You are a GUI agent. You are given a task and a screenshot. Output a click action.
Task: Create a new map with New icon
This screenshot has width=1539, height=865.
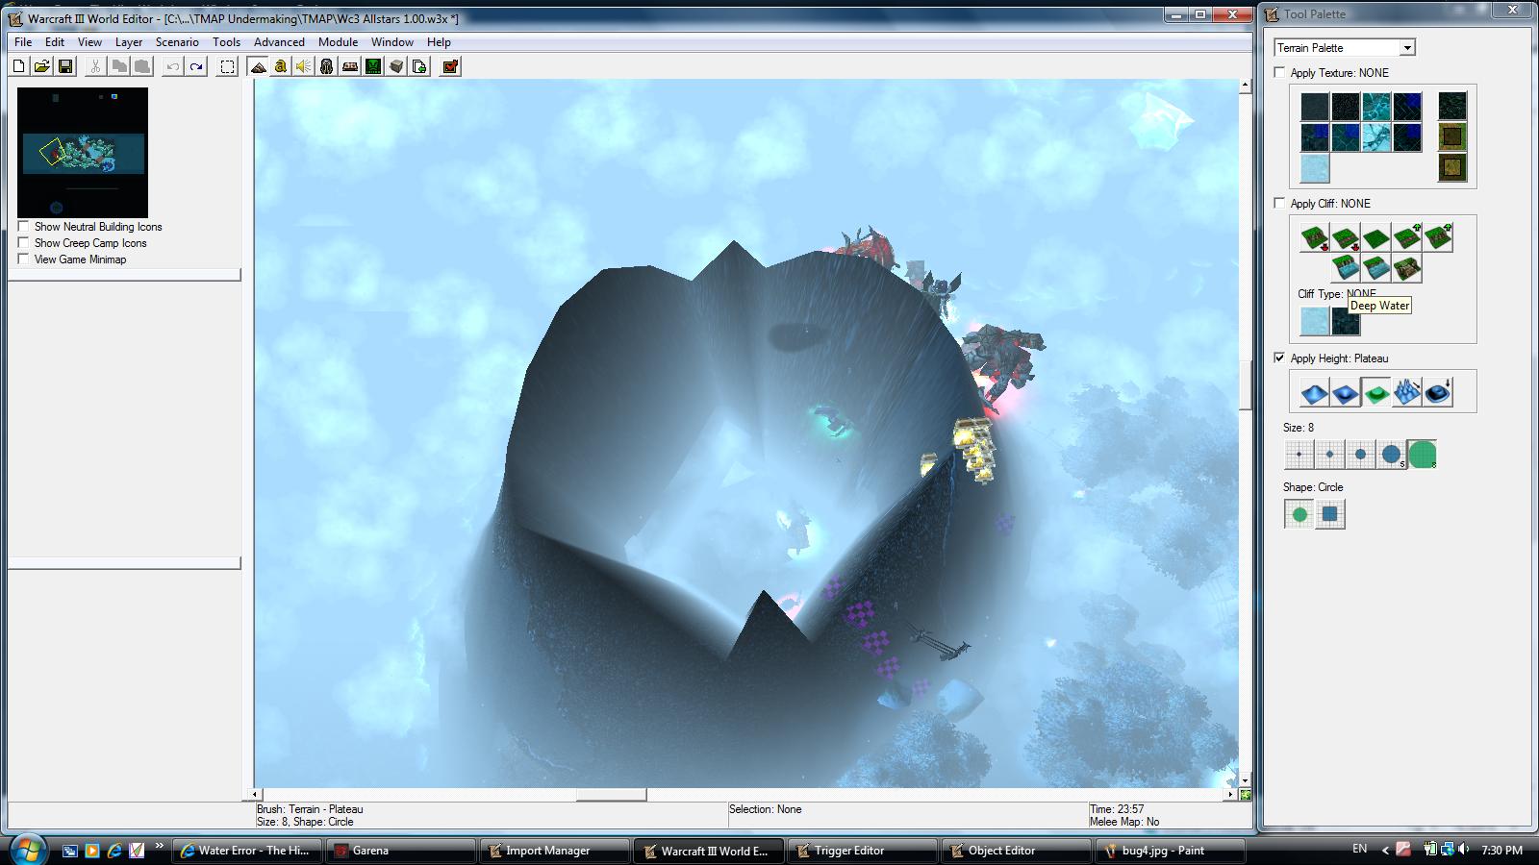coord(19,66)
